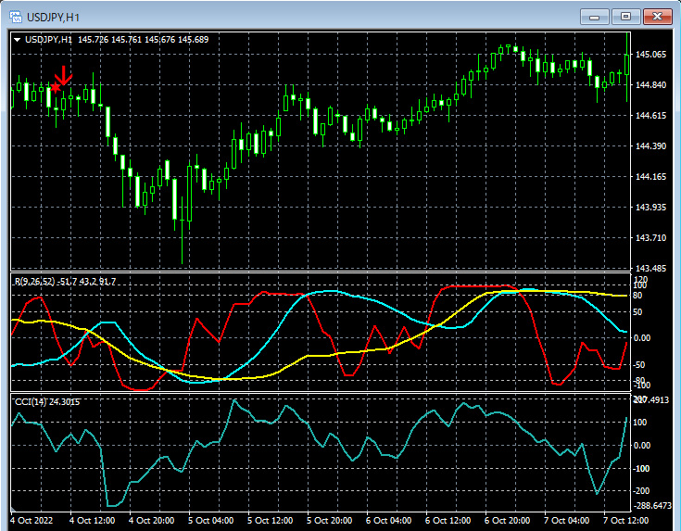Click the 6 Oct 12:00 time label
681x531 pixels.
tap(448, 520)
